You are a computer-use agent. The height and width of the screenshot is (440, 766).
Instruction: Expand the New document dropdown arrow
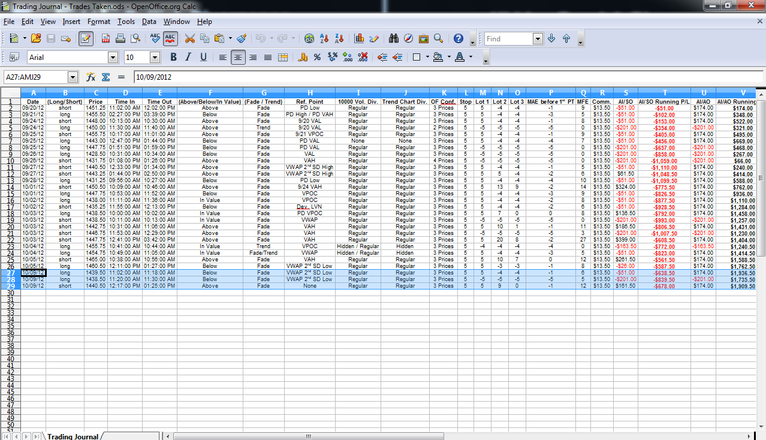tap(25, 38)
